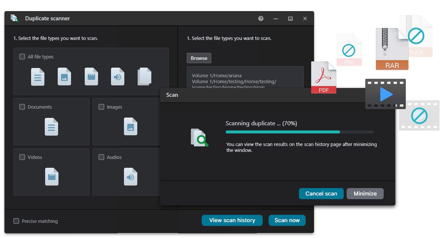Screen dimensions: 444x238
Task: Minimize the Scan dialog with Minimize button
Action: tap(365, 194)
